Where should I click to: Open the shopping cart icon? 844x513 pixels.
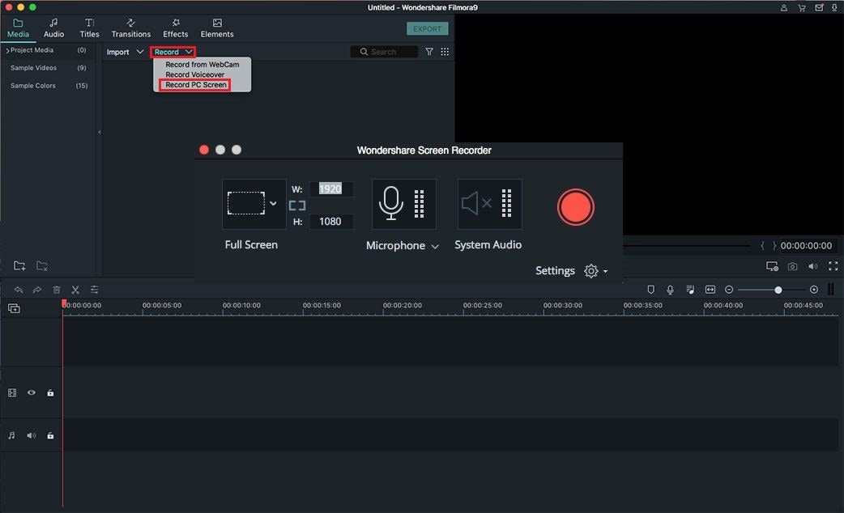(802, 7)
